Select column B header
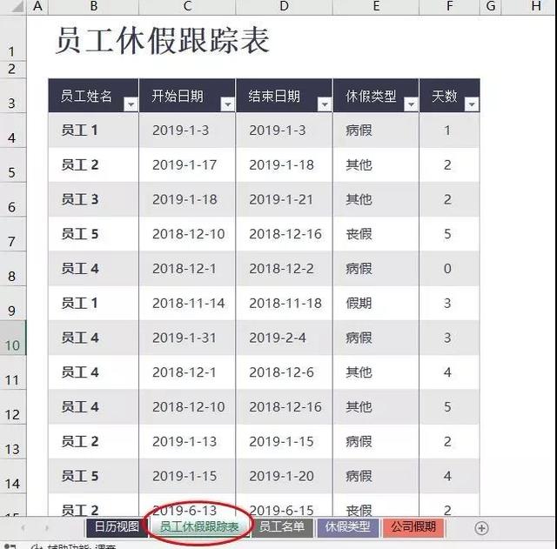557x549 pixels. tap(93, 6)
